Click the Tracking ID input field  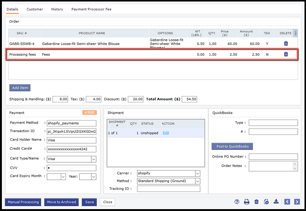click(168, 189)
